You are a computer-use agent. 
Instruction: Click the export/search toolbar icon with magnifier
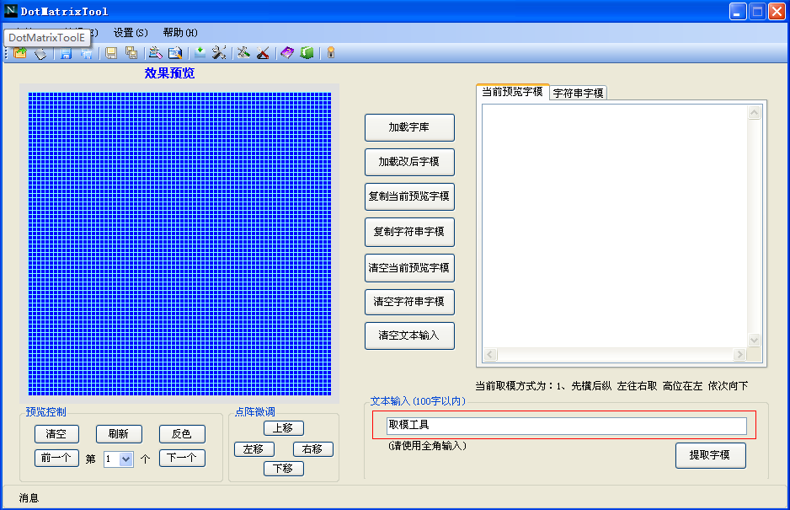173,52
